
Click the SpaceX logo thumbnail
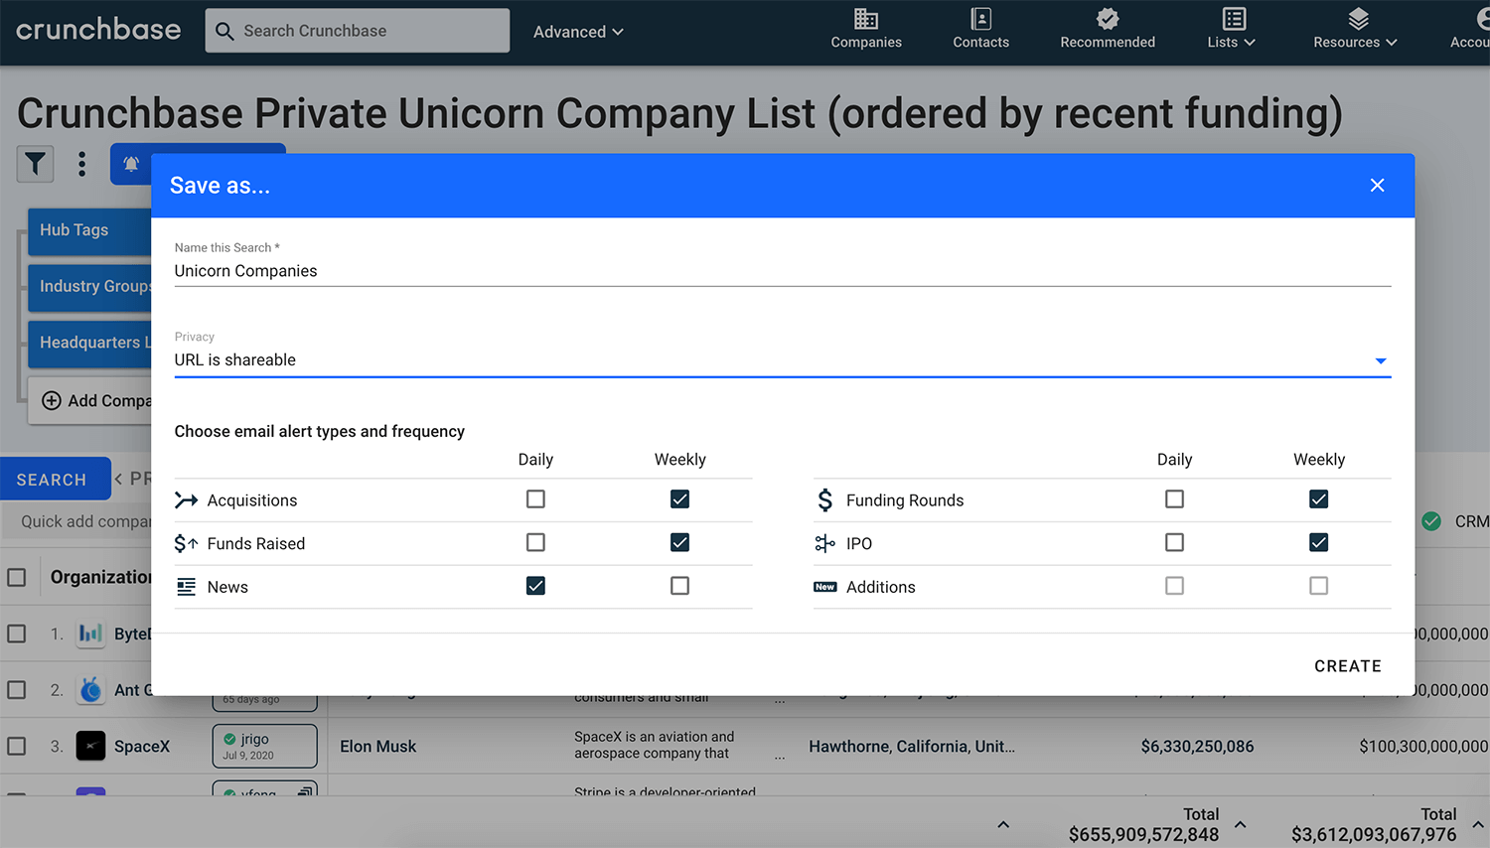coord(90,746)
